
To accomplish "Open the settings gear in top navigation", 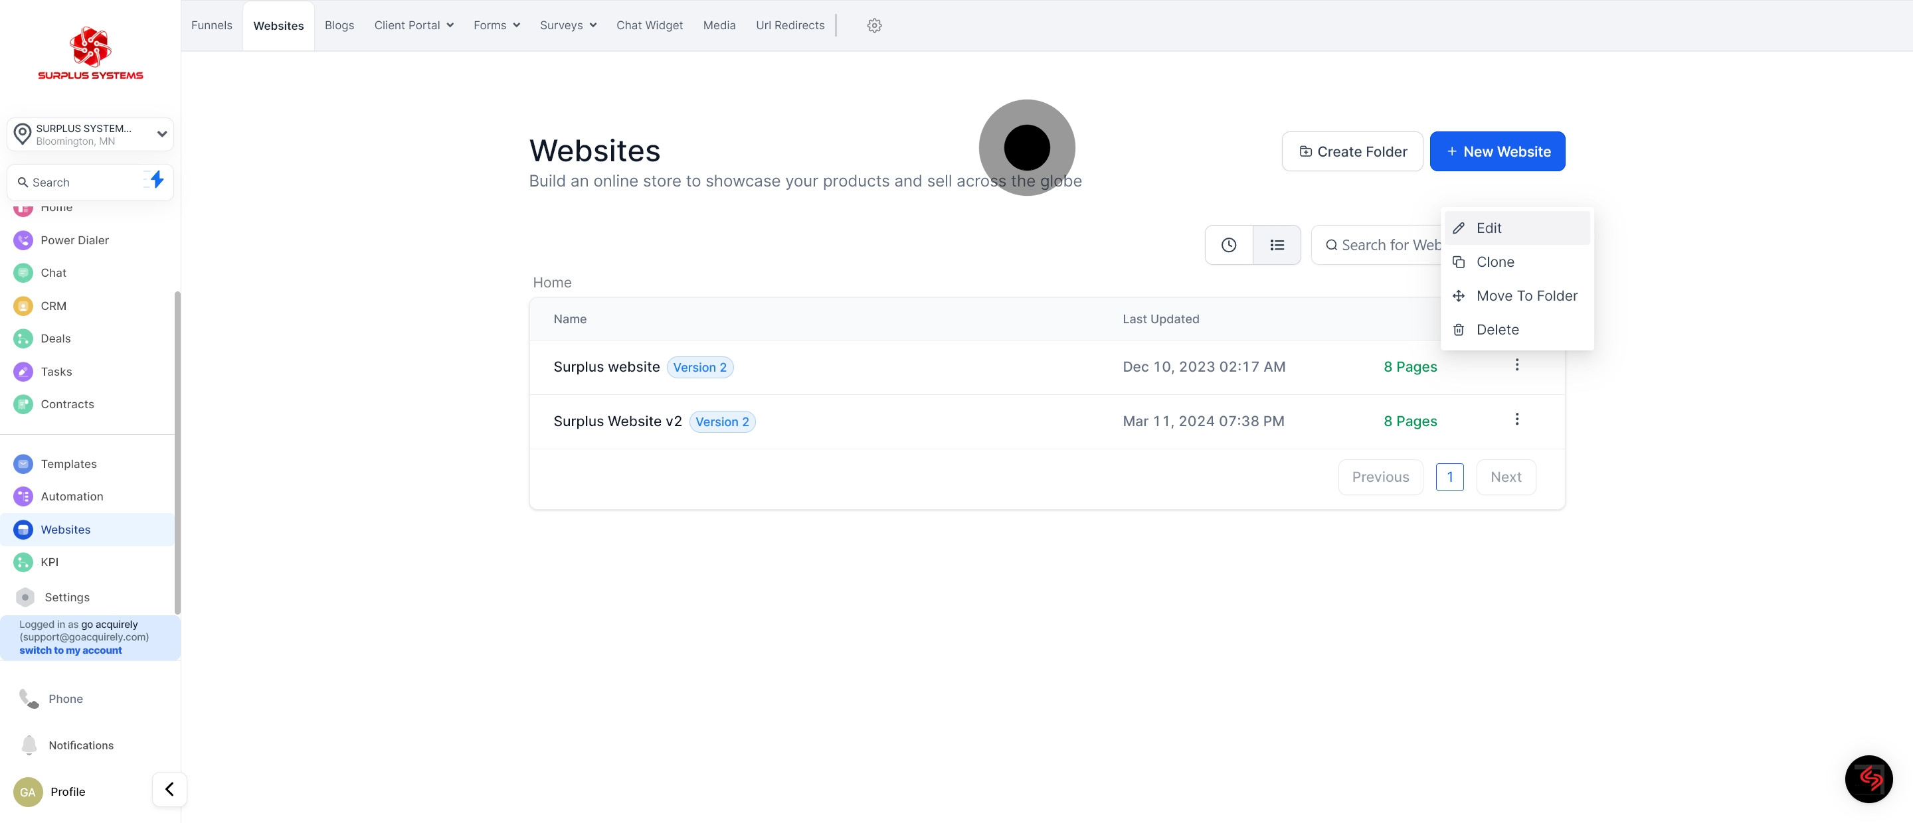I will pyautogui.click(x=874, y=25).
